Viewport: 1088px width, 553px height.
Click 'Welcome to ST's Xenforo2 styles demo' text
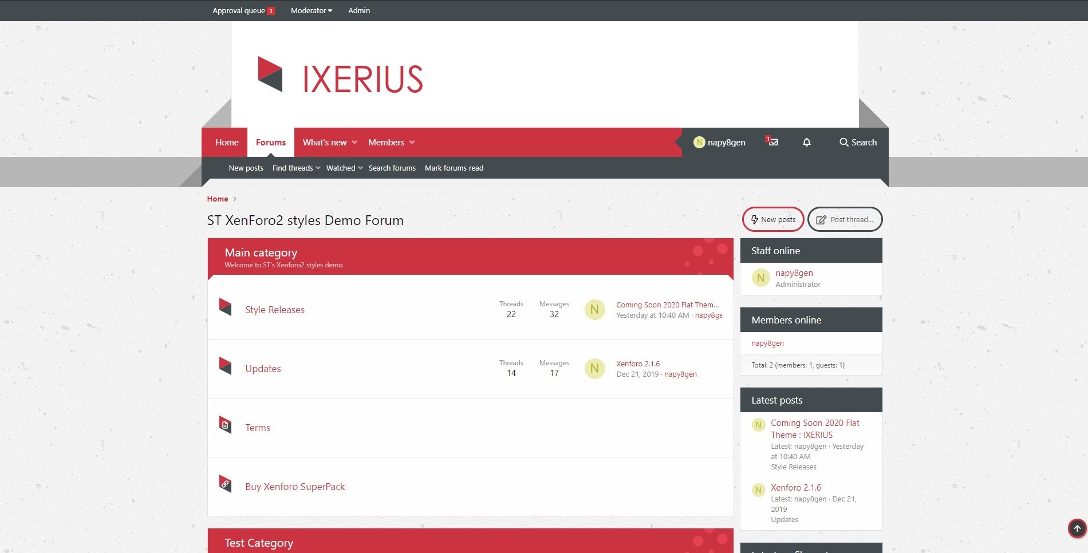pos(283,265)
